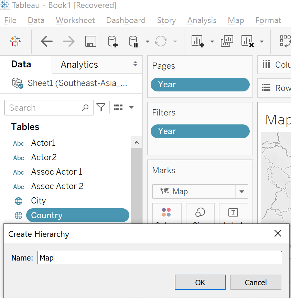Image resolution: width=291 pixels, height=298 pixels.
Task: Click the Duplicate sheet icon
Action: pos(227,41)
